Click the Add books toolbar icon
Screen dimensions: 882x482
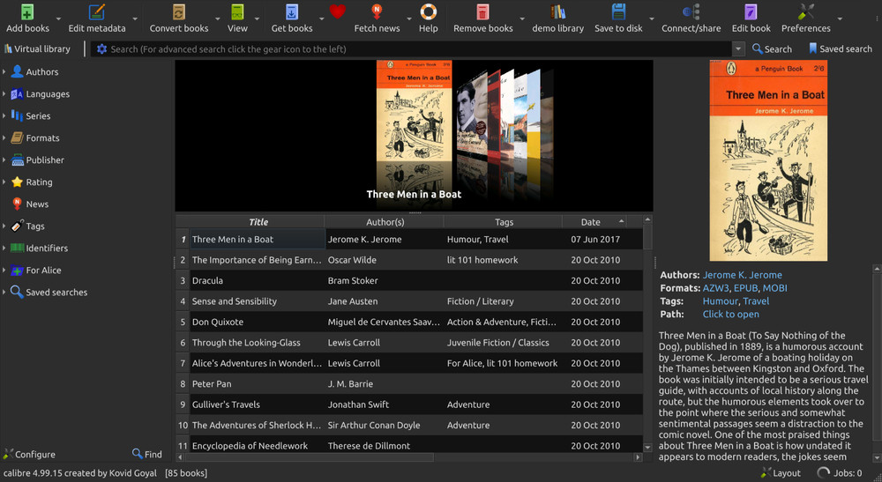point(27,11)
